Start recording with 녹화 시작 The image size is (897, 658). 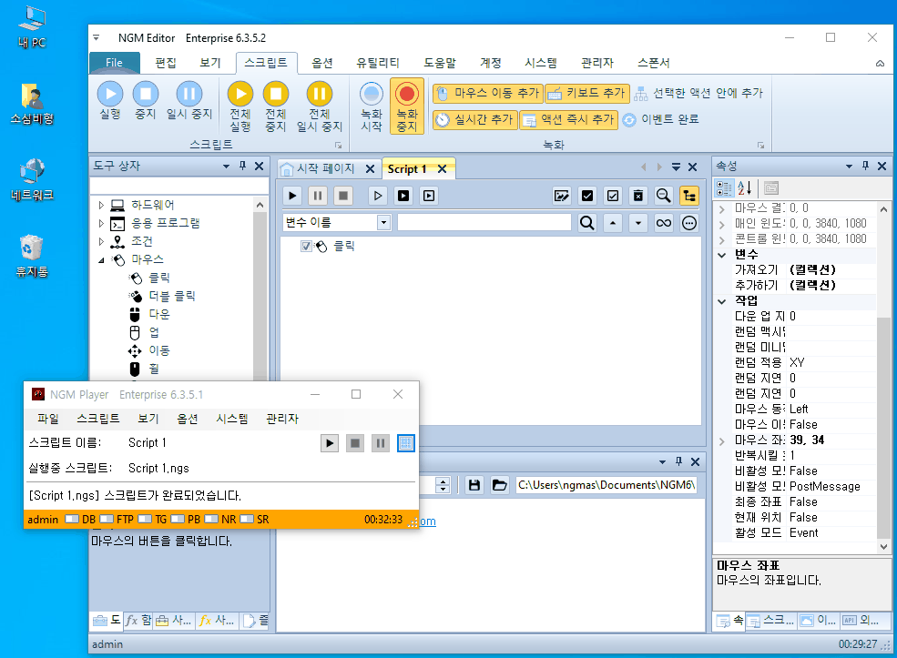[372, 106]
